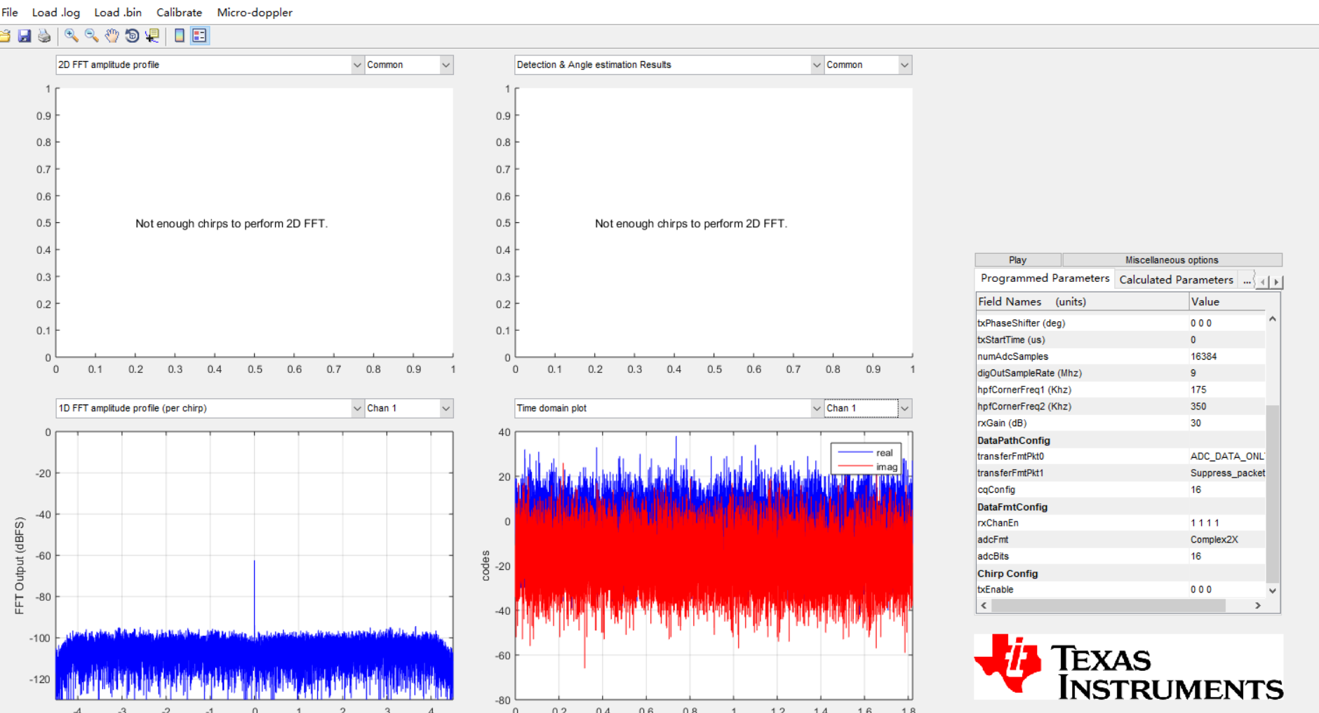Screen dimensions: 1319x713
Task: Open the Detection & Angle estimation Results dropdown
Action: point(669,64)
